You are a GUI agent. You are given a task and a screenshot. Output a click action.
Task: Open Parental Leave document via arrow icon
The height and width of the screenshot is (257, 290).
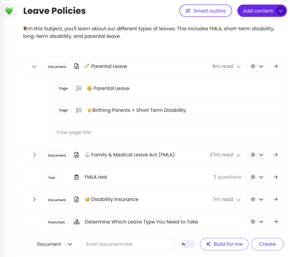click(x=276, y=66)
